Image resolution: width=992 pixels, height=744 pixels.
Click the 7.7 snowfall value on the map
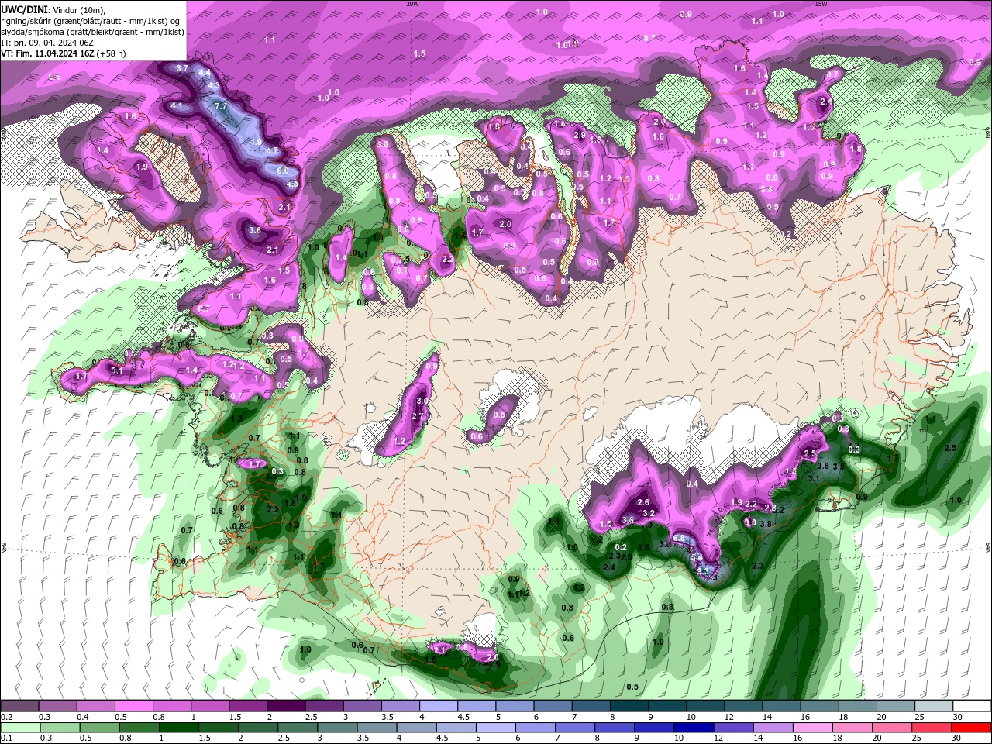pos(220,106)
